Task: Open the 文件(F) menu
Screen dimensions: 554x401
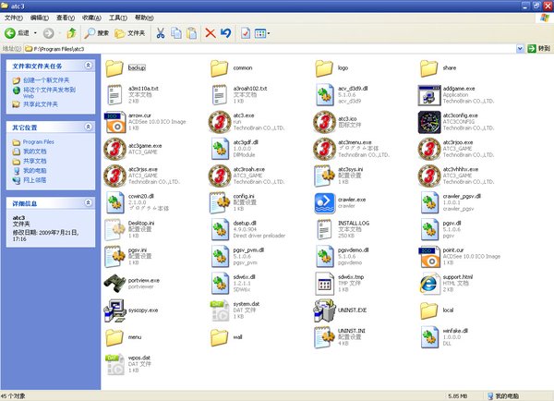Action: click(13, 18)
